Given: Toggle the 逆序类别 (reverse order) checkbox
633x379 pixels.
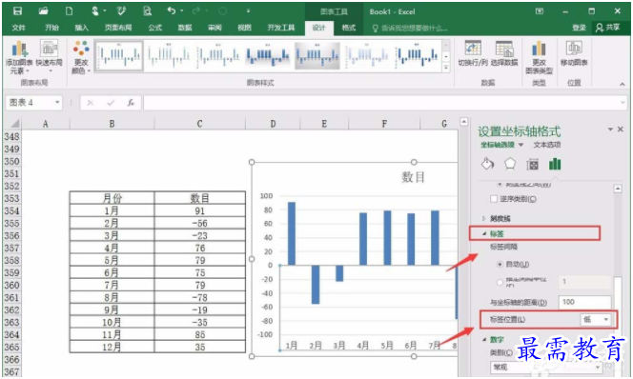Looking at the screenshot, I should pyautogui.click(x=494, y=199).
